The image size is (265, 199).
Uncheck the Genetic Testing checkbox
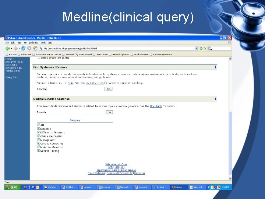pos(39,151)
